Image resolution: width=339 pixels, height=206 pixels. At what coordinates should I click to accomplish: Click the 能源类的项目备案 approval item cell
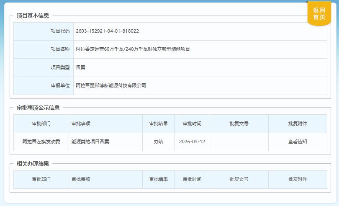tap(90, 142)
